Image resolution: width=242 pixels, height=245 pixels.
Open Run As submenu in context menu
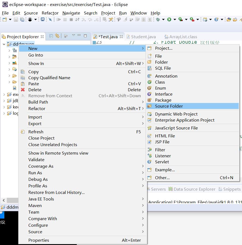[x=82, y=173]
